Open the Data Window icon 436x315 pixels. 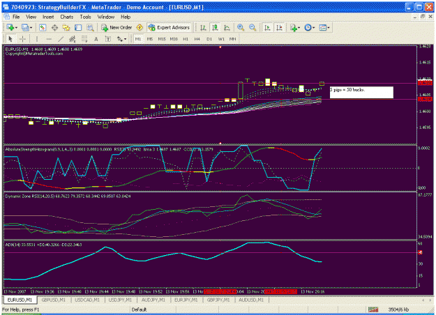[x=54, y=27]
